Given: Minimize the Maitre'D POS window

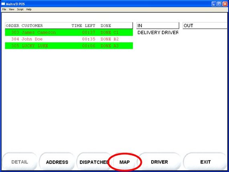Looking at the screenshot, I should pyautogui.click(x=214, y=4).
